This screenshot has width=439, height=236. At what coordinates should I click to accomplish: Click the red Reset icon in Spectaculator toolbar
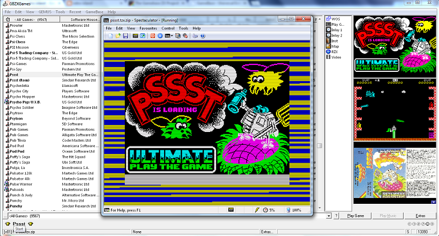click(153, 36)
